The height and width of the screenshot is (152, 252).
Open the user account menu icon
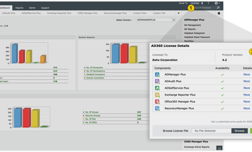(217, 3)
